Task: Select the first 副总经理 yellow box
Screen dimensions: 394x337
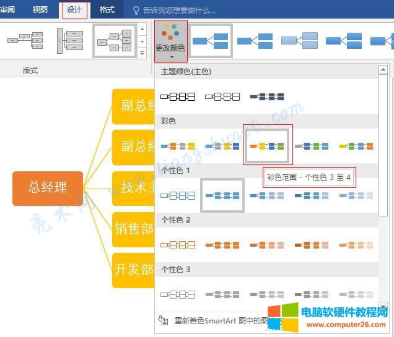Action: coord(133,106)
